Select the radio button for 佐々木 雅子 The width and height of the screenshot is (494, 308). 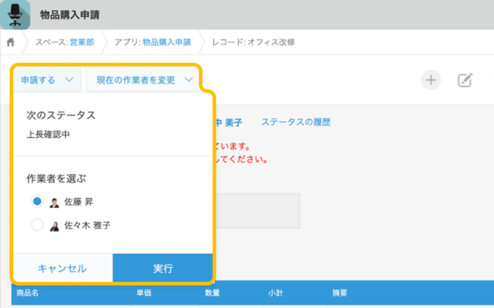click(37, 224)
